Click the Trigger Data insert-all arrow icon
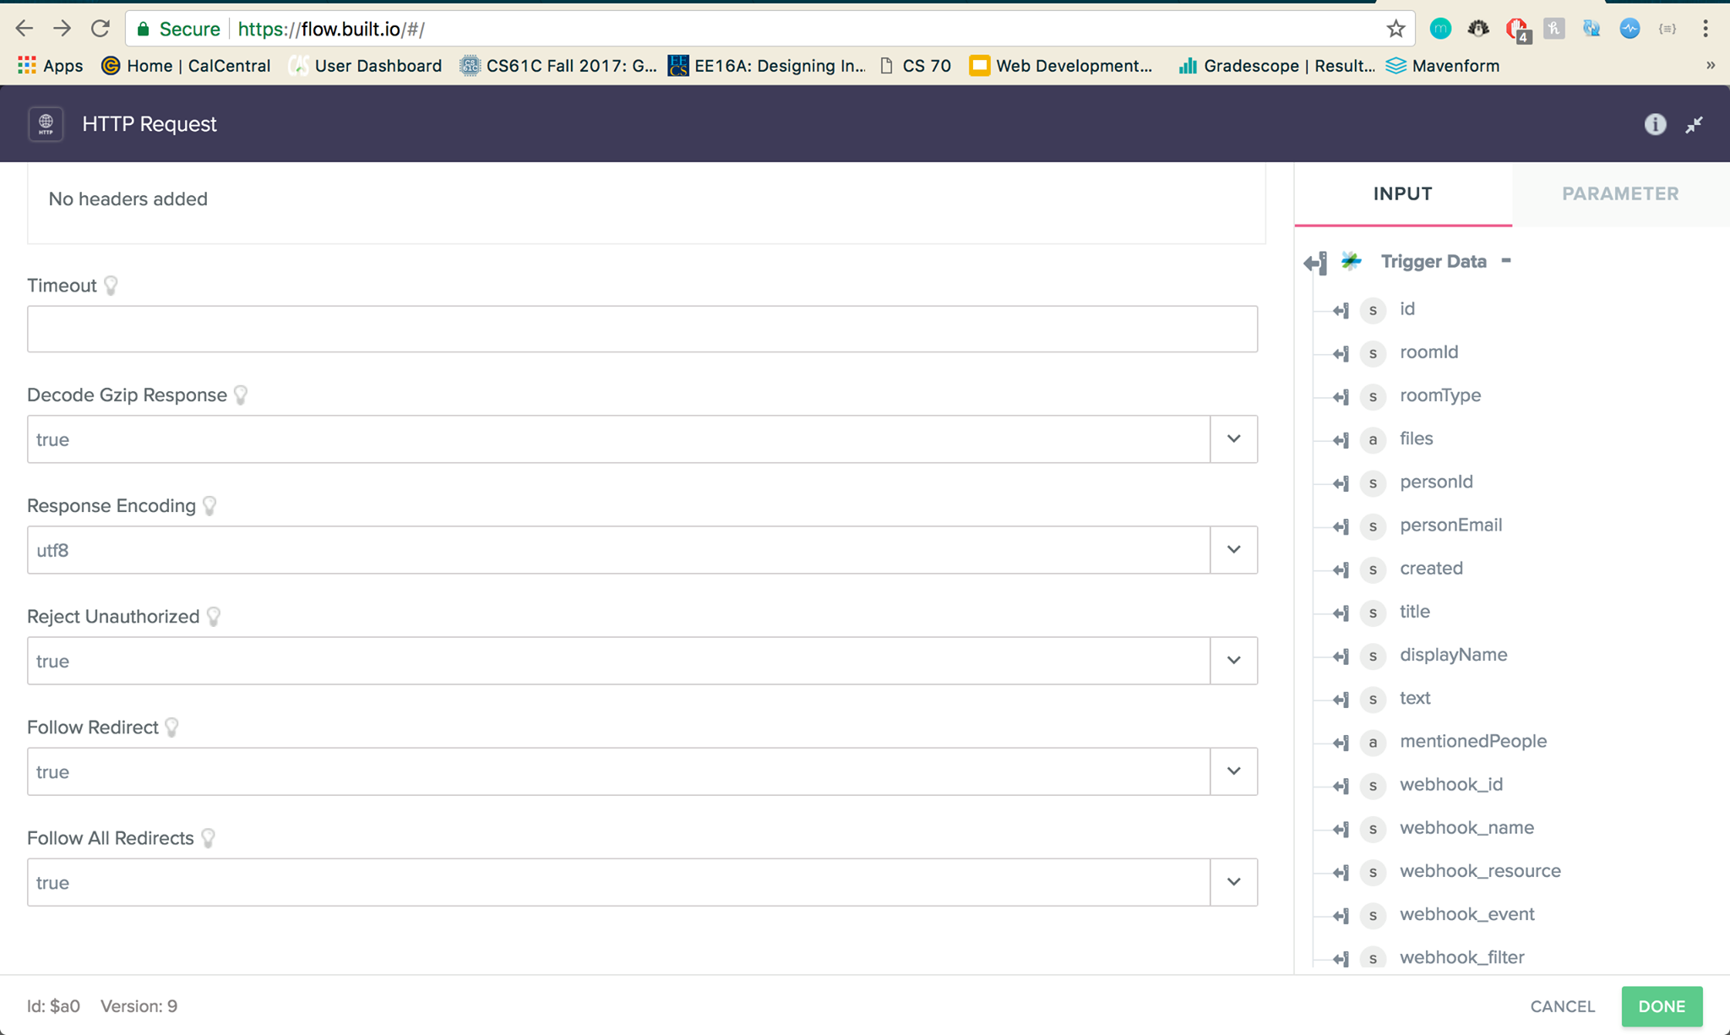This screenshot has height=1035, width=1730. tap(1314, 263)
